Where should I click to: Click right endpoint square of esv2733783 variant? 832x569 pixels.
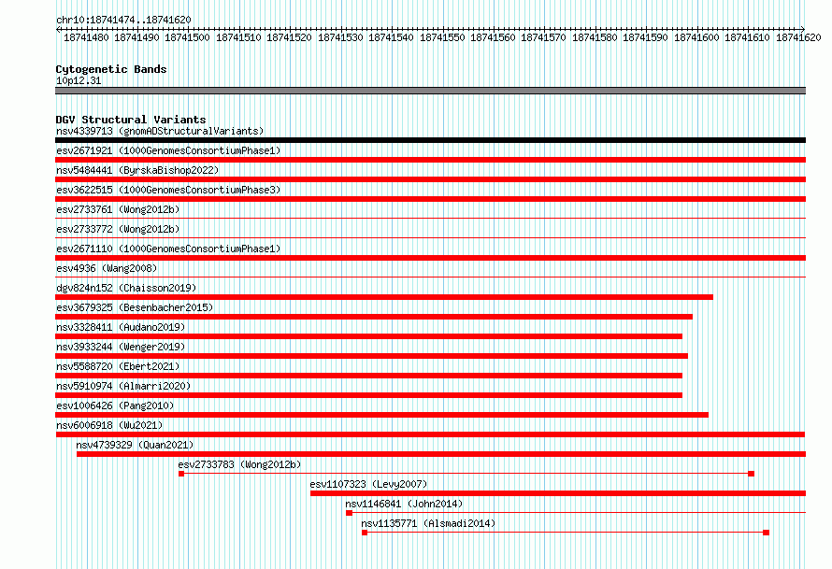(x=751, y=474)
